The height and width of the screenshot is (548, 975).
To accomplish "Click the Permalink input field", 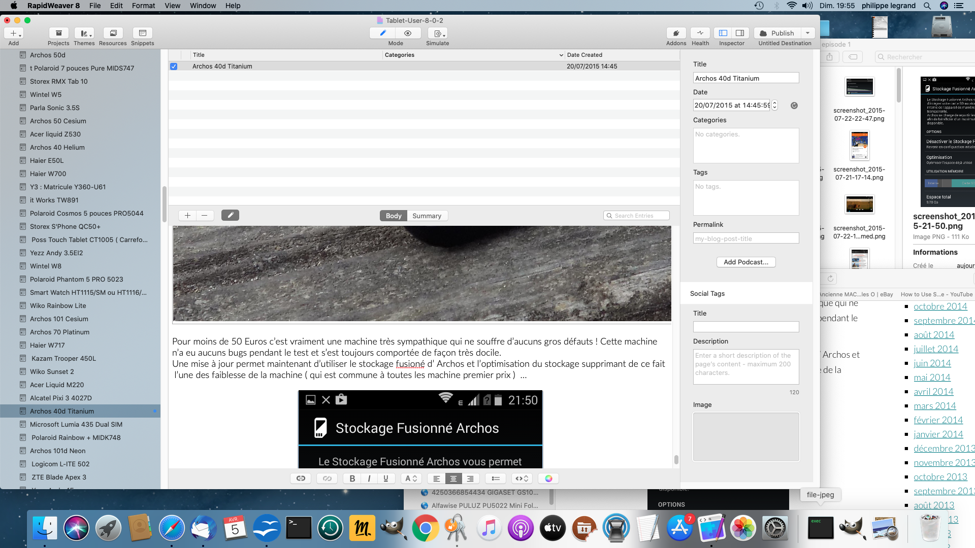I will point(746,238).
